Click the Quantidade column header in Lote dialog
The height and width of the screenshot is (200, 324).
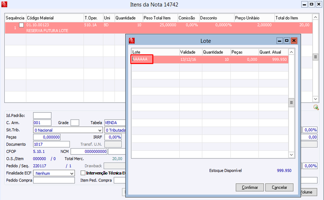(216, 52)
